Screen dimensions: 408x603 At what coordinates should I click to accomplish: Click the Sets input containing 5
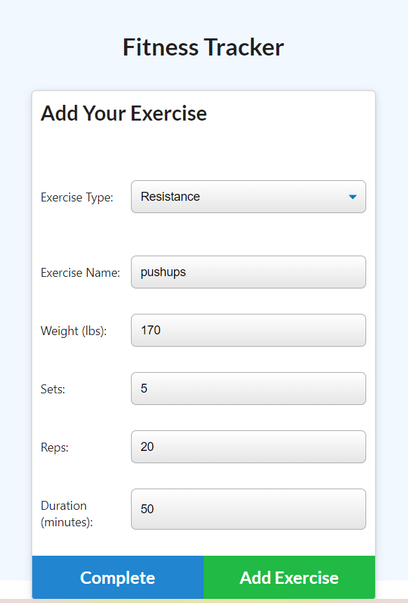[x=248, y=389]
